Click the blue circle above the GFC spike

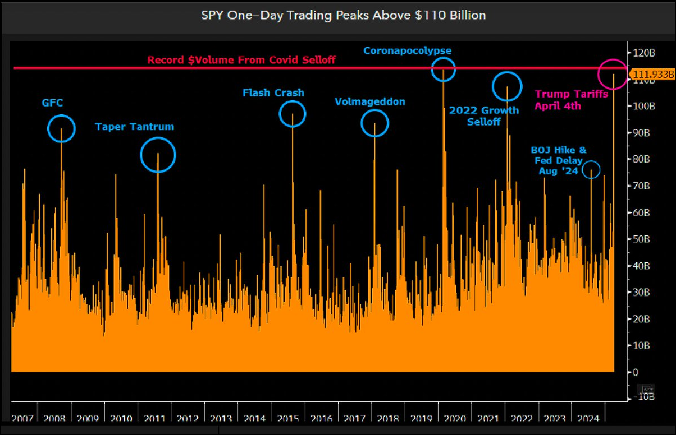tap(61, 128)
